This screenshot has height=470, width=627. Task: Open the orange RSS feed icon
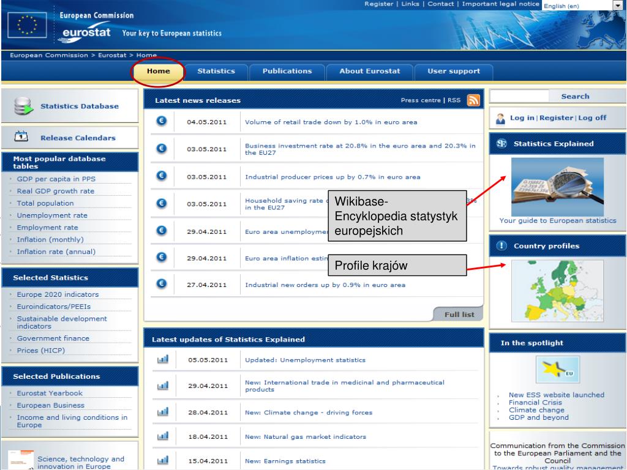point(473,100)
